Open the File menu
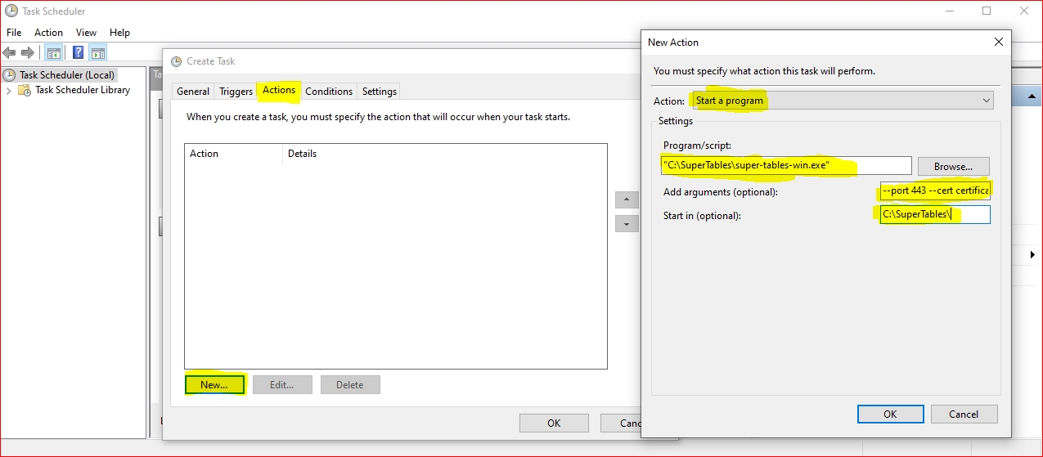Image resolution: width=1043 pixels, height=457 pixels. (14, 33)
